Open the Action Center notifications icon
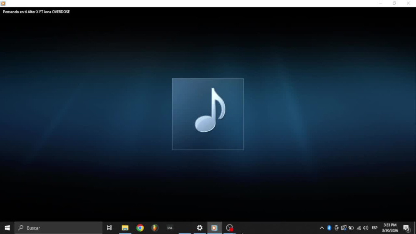 tap(406, 228)
